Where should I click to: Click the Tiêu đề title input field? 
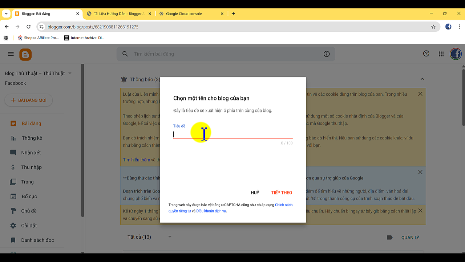tap(232, 133)
